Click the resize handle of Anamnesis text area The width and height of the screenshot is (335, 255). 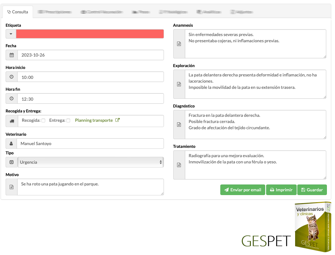tap(325, 57)
